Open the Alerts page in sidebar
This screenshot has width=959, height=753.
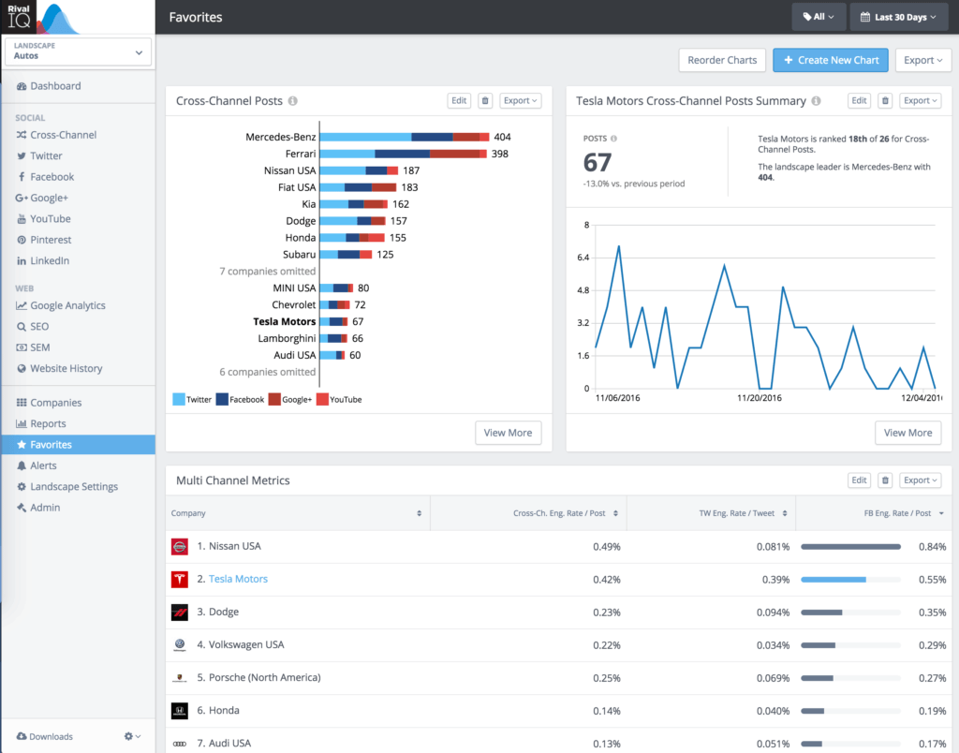coord(43,465)
